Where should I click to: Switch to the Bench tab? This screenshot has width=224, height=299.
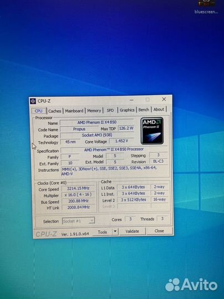[x=144, y=110]
